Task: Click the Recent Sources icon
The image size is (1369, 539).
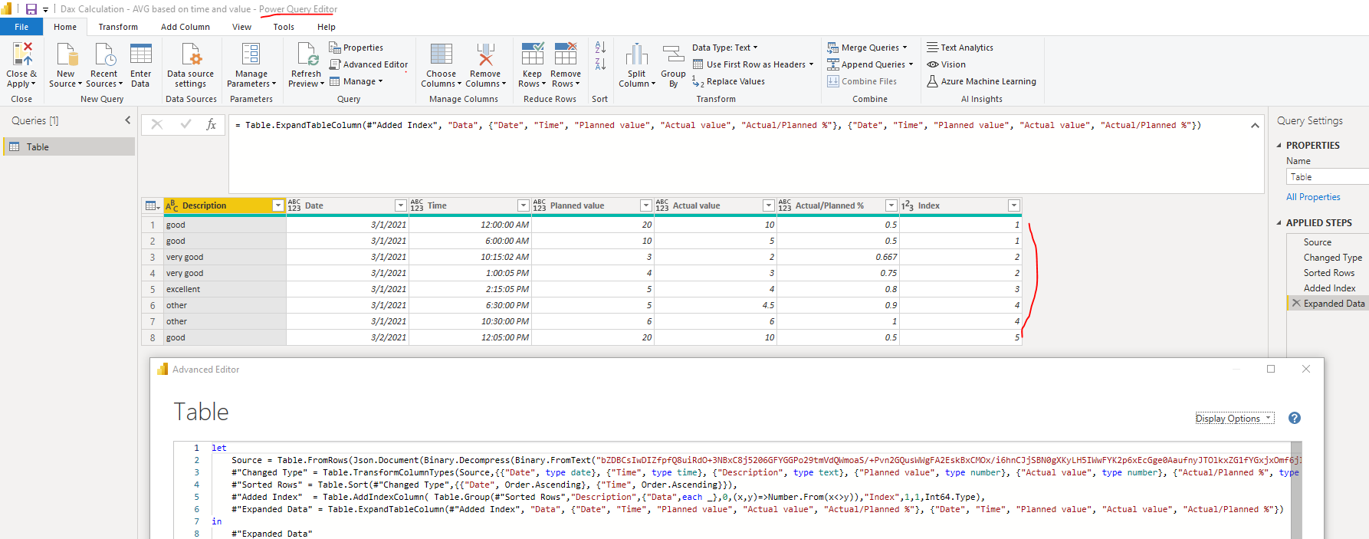Action: (104, 54)
